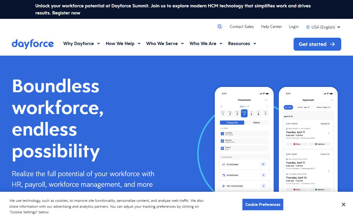Open the site search magnifier icon
This screenshot has height=218, width=353.
220,27
